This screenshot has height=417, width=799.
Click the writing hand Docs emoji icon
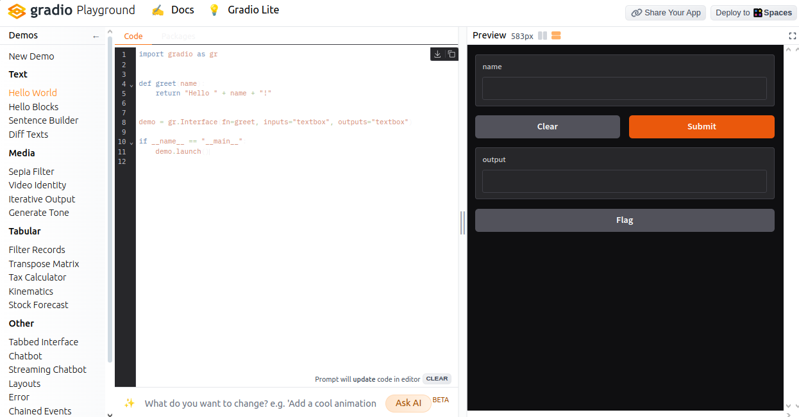157,10
